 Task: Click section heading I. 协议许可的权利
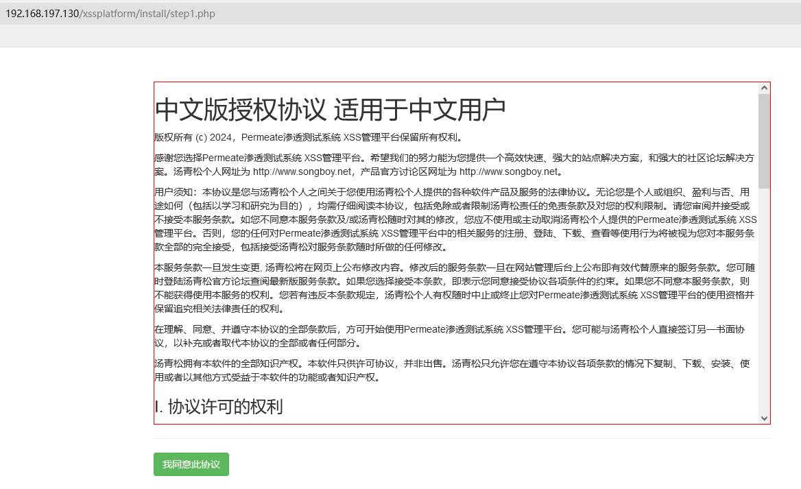click(x=219, y=407)
